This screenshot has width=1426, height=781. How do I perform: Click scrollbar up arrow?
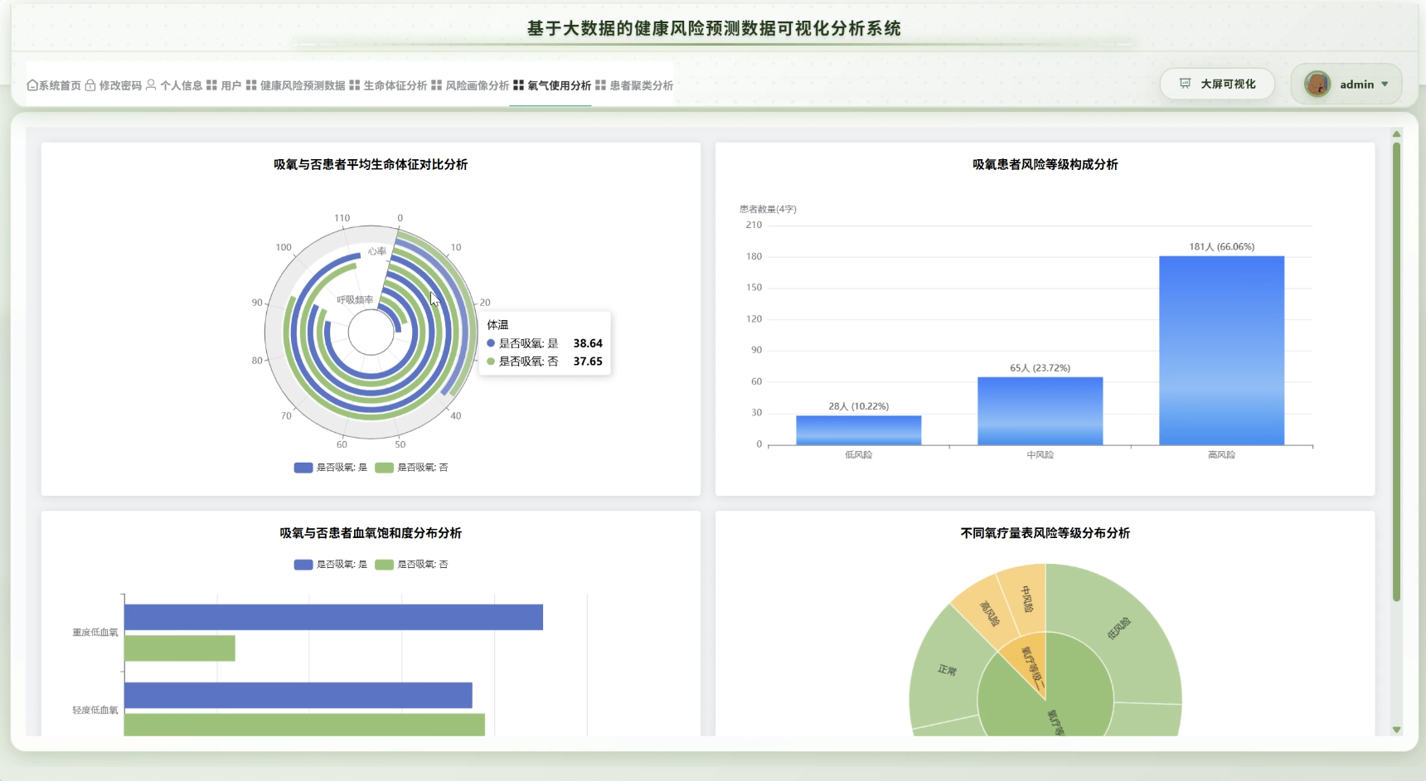(x=1396, y=133)
